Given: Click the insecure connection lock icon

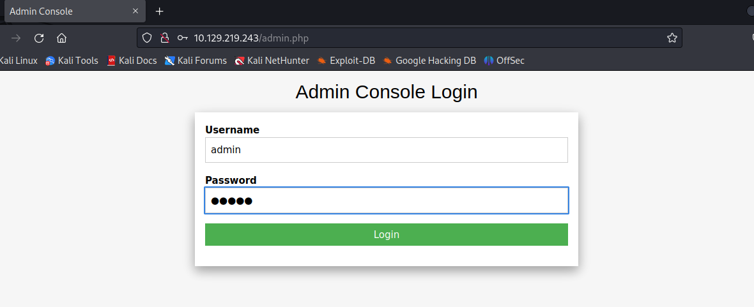Looking at the screenshot, I should pos(164,38).
